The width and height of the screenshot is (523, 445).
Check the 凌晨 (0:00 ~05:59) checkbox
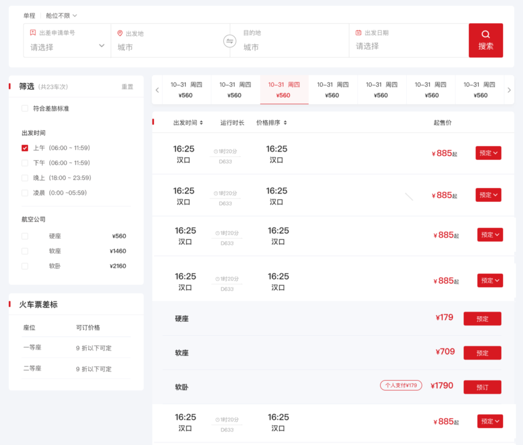coord(25,193)
